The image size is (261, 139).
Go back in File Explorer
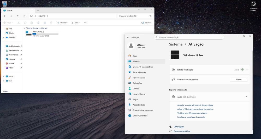[x=5, y=16]
